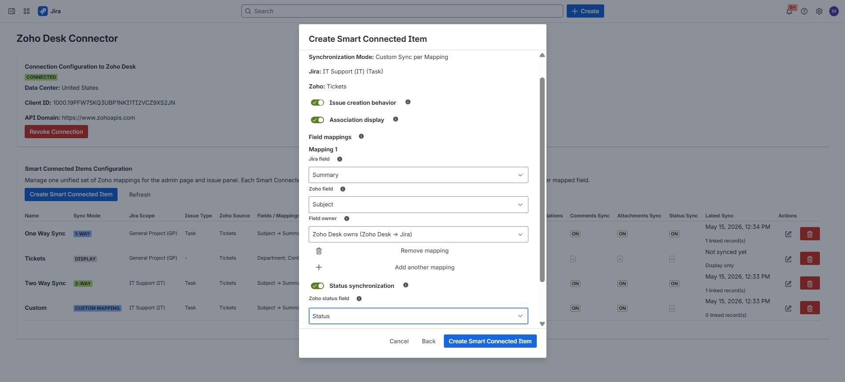Toggle Issue creation behavior switch

[x=317, y=103]
